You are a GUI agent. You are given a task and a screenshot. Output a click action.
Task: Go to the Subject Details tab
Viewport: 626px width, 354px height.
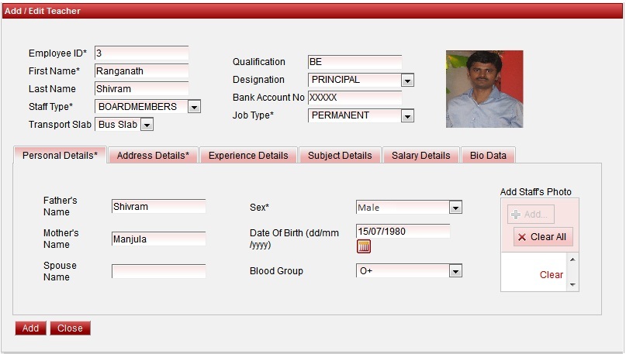pos(340,156)
